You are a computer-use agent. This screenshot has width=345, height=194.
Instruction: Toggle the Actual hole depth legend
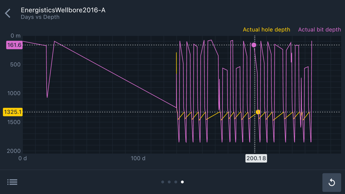[266, 30]
